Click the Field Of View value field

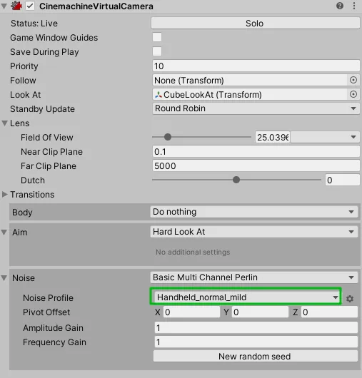click(x=273, y=137)
